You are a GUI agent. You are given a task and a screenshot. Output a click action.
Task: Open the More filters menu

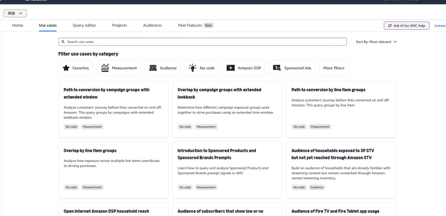coord(334,68)
